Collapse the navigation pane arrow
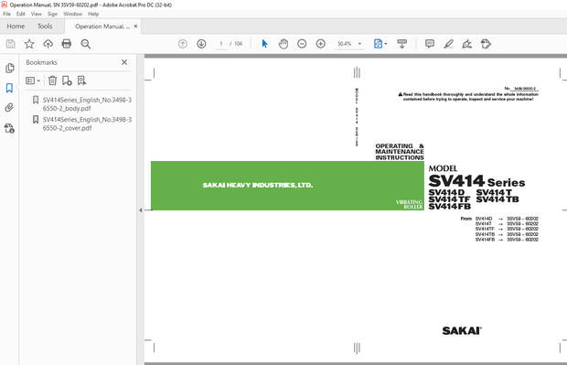 pos(140,210)
